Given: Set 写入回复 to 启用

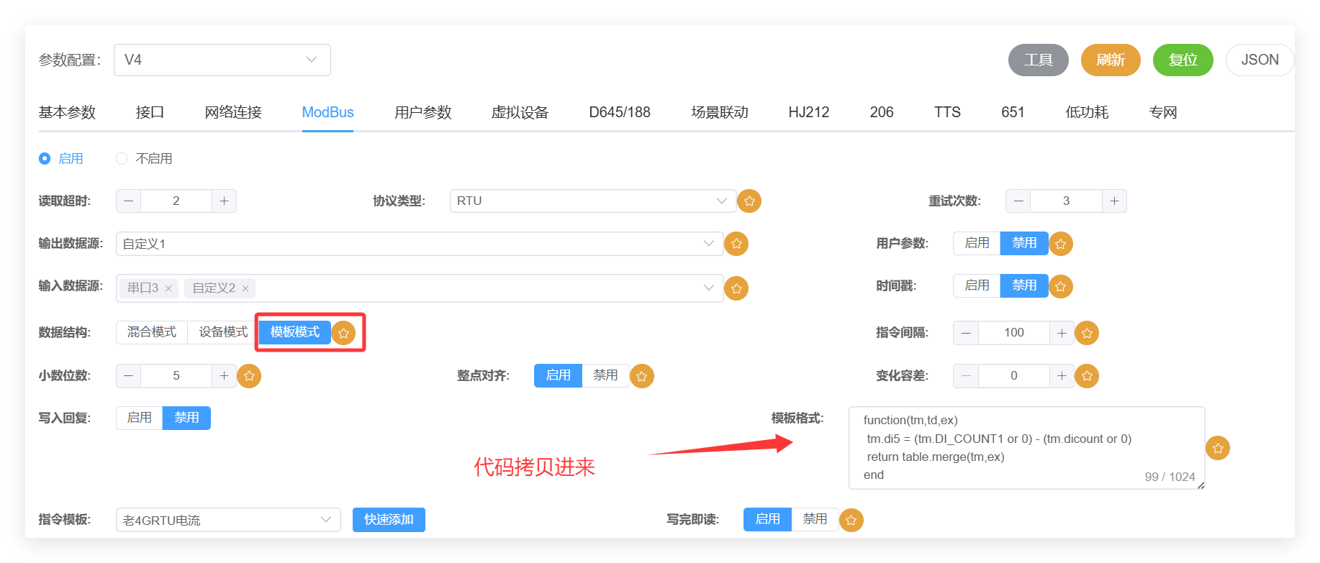Looking at the screenshot, I should click(139, 418).
